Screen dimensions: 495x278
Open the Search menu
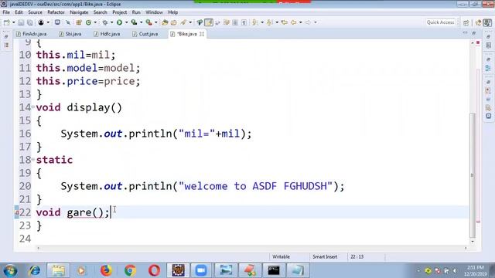pos(100,12)
